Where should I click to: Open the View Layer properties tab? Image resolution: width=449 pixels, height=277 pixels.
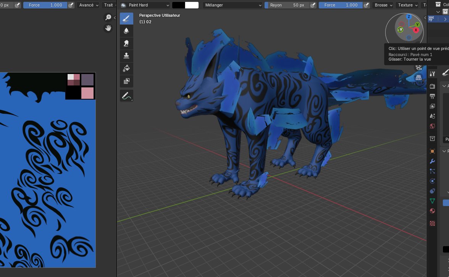click(x=432, y=106)
